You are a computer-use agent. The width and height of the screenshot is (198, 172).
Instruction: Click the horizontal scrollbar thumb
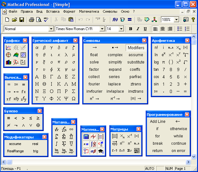pos(9,162)
